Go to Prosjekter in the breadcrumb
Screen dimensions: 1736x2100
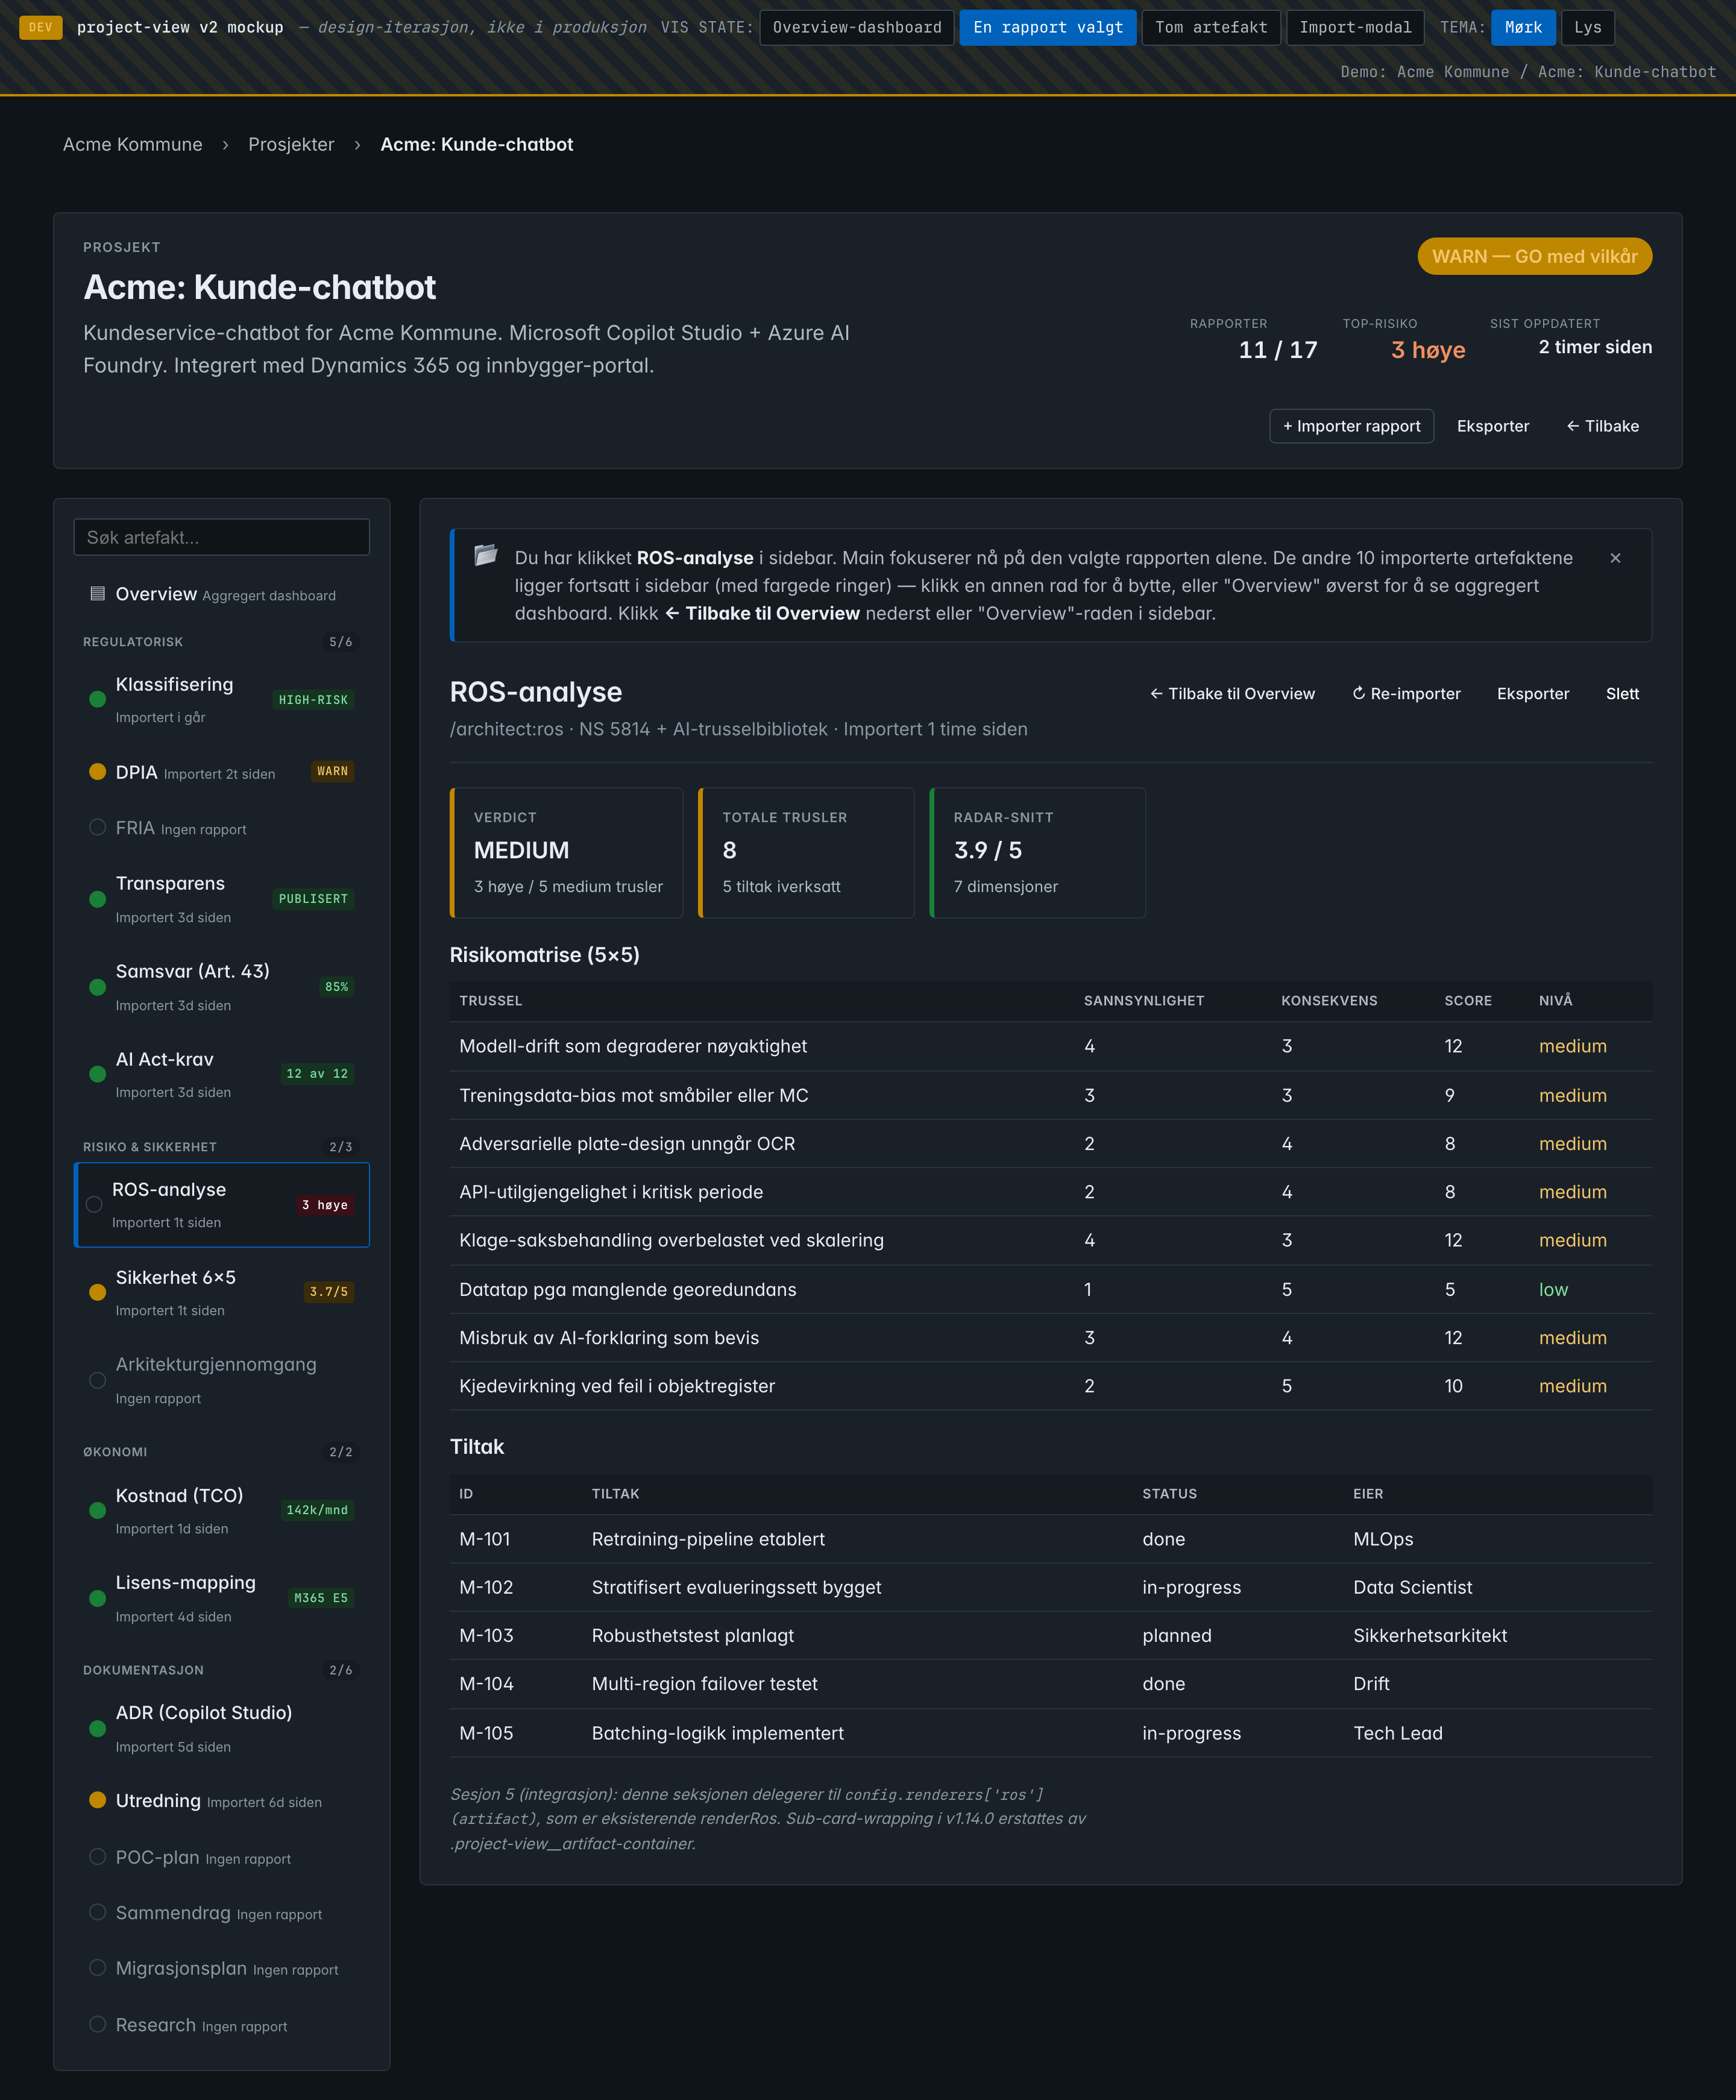pyautogui.click(x=291, y=144)
